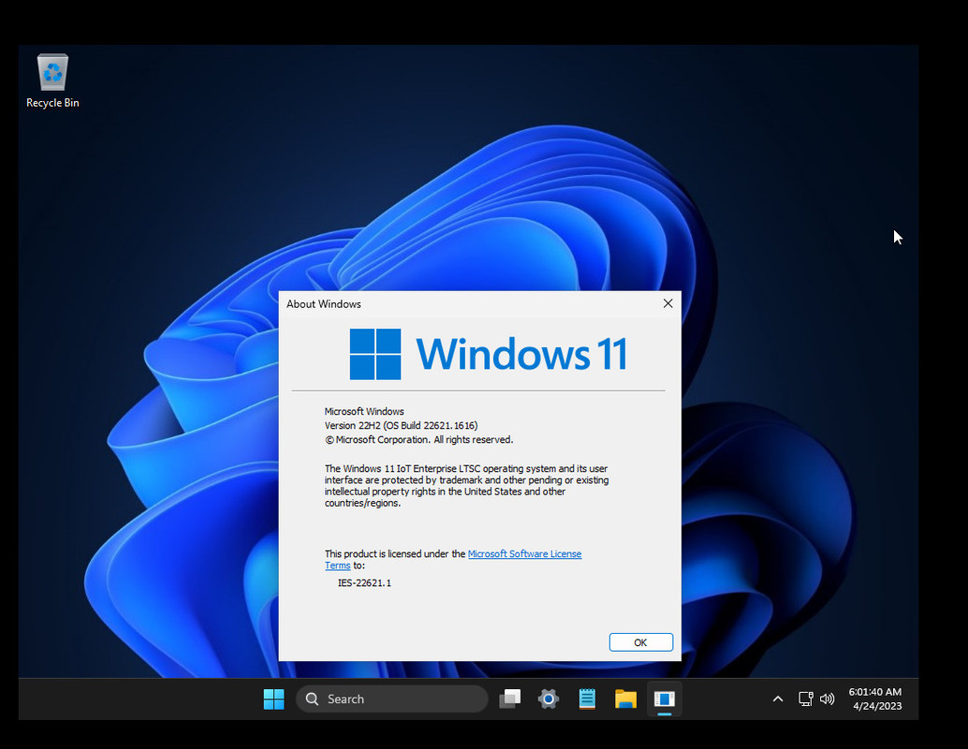
Task: Click the date 4/24/2023 in tray
Action: [877, 706]
